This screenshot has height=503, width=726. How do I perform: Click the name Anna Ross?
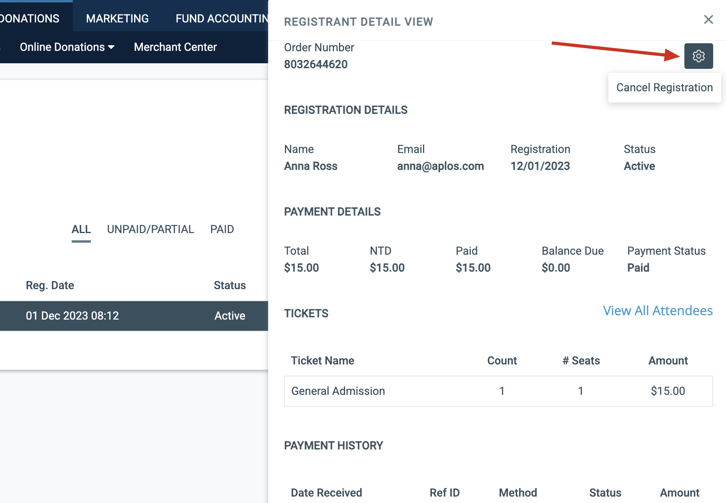[311, 166]
